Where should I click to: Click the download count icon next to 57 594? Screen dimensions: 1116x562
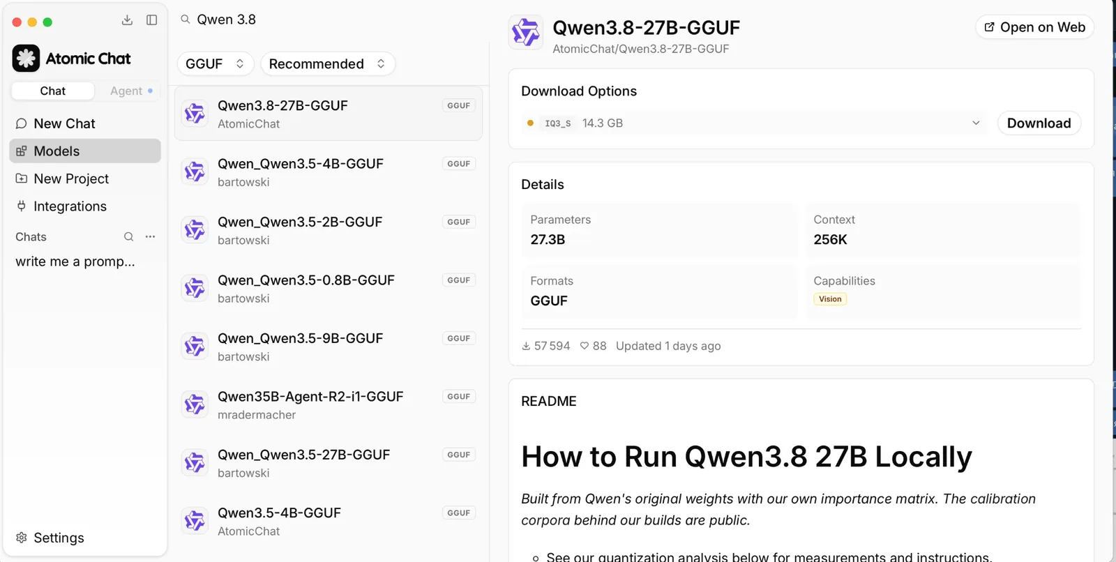(x=526, y=346)
